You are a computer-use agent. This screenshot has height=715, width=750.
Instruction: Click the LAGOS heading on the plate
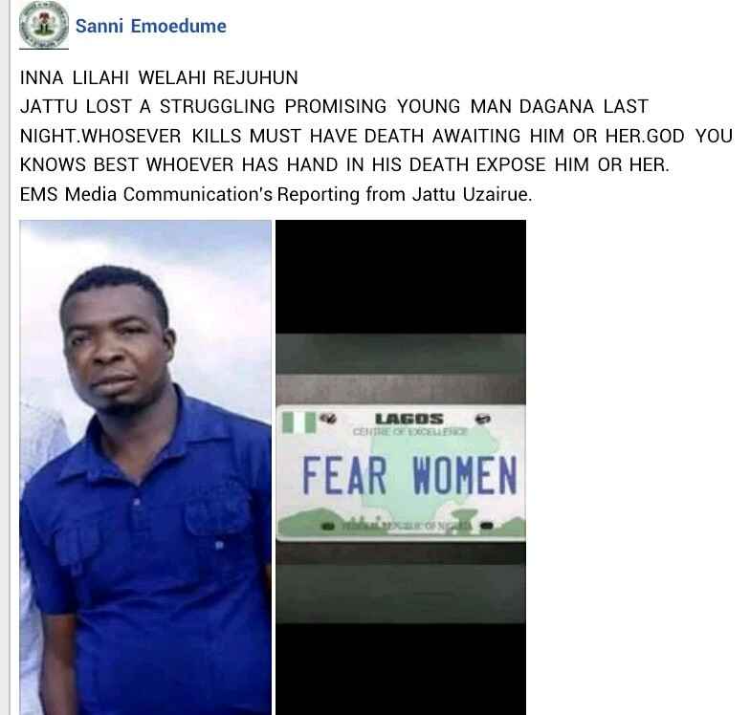coord(409,419)
